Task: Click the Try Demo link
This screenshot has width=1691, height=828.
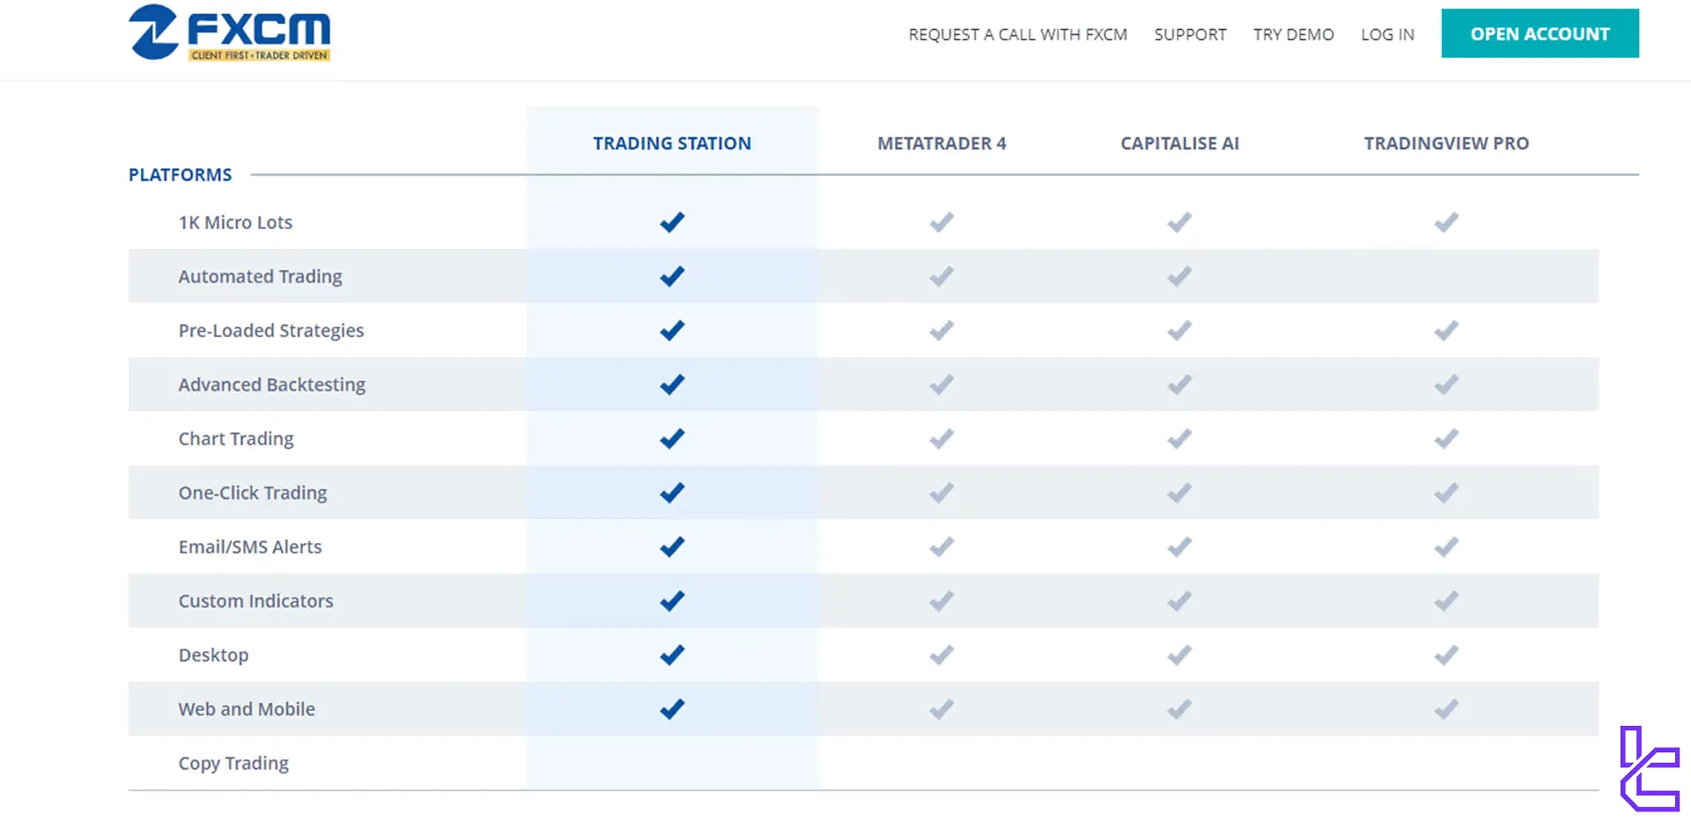Action: (1293, 34)
